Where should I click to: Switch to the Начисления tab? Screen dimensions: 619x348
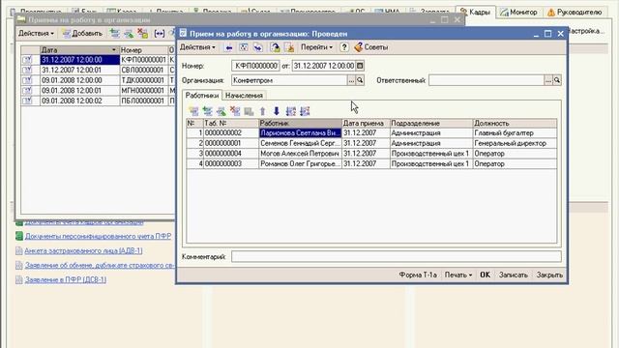tap(244, 96)
